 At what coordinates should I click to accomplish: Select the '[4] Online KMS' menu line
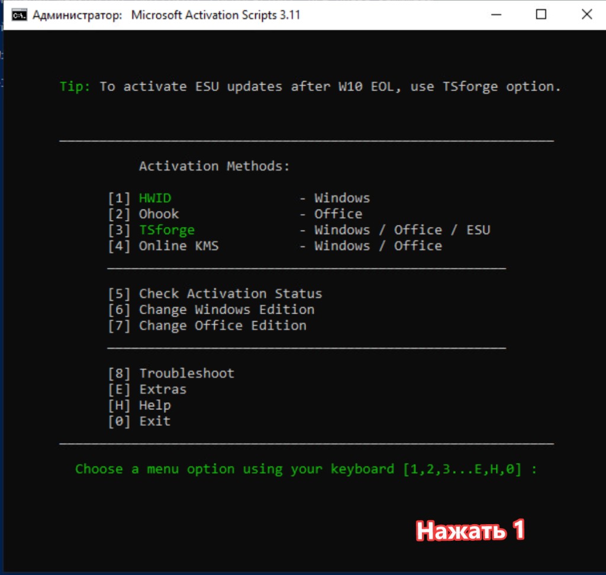click(x=275, y=245)
